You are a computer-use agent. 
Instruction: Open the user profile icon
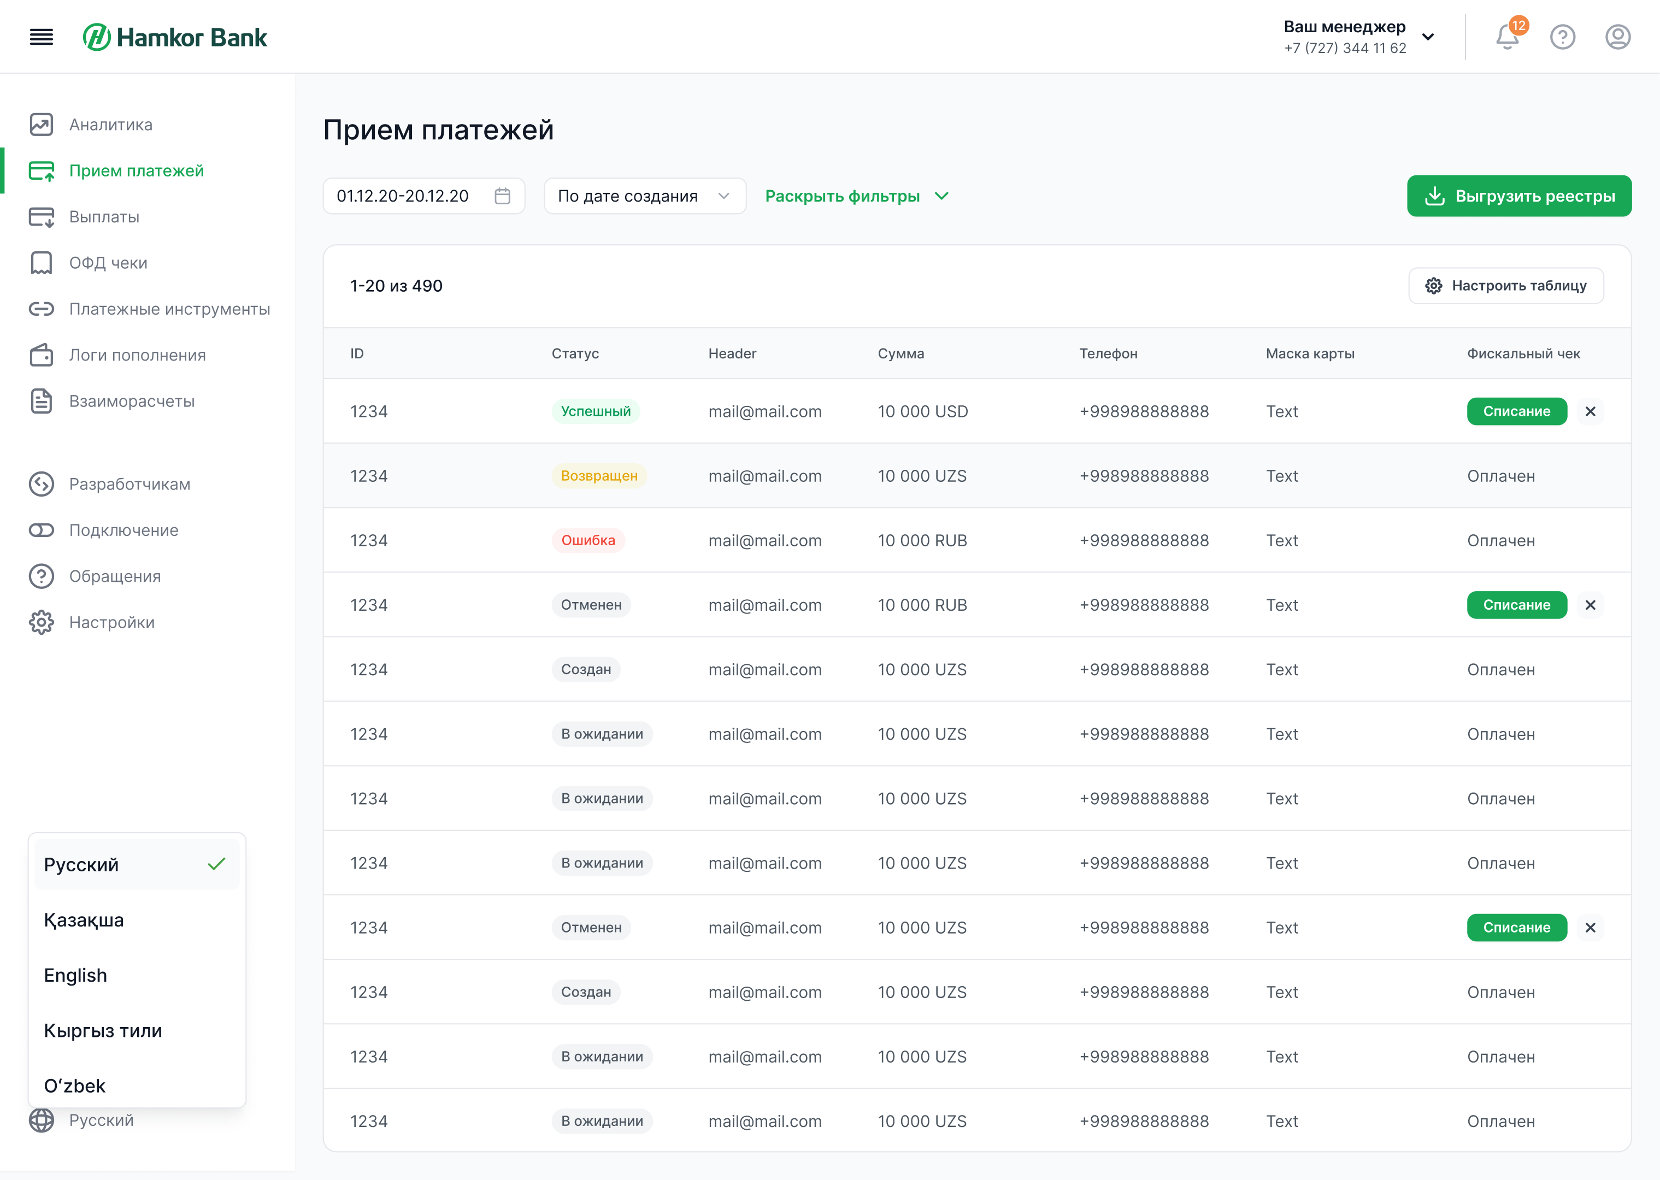pyautogui.click(x=1617, y=37)
